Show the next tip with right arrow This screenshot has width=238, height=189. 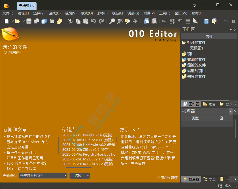(x=139, y=129)
